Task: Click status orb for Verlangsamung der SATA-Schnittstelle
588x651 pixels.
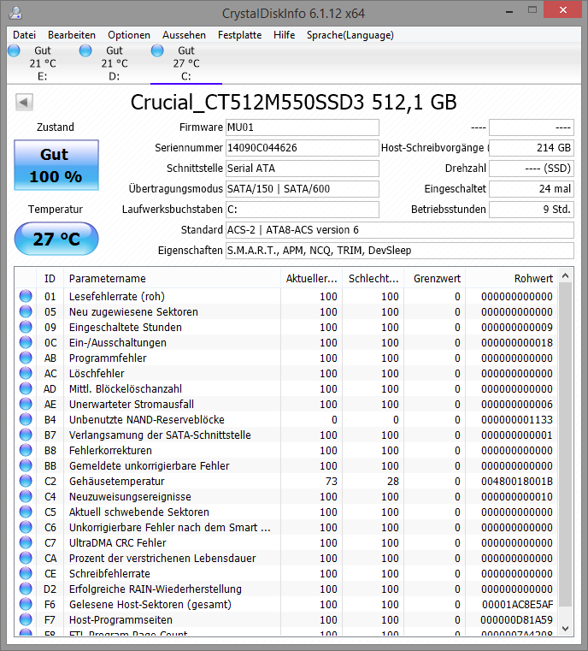Action: (x=26, y=435)
